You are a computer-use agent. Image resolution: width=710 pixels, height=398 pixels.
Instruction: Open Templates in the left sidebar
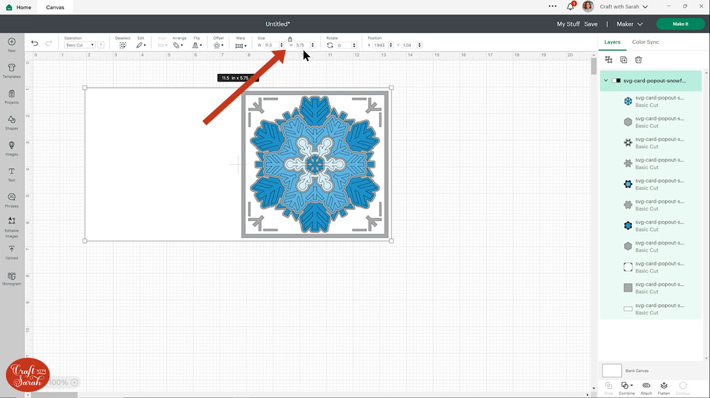(12, 70)
